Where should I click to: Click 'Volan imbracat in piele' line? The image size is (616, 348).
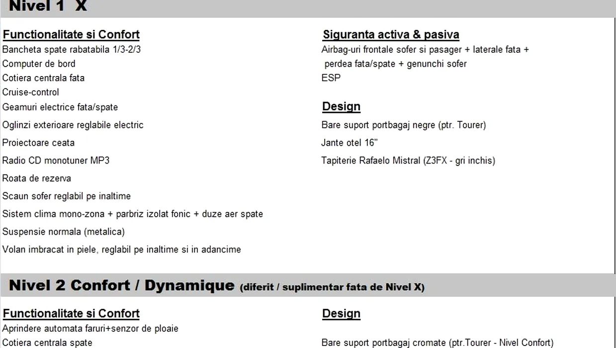coord(122,250)
